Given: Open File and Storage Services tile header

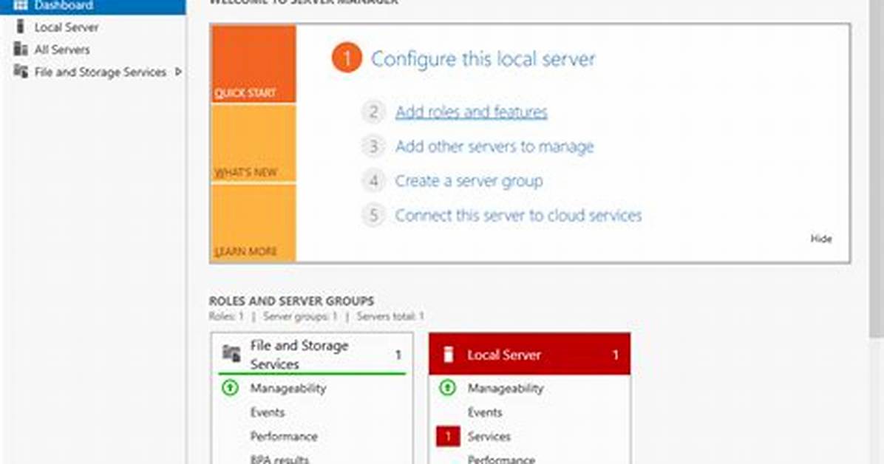Looking at the screenshot, I should (x=312, y=354).
